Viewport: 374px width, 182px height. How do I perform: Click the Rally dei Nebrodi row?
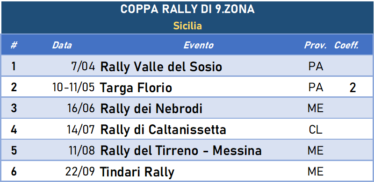187,108
